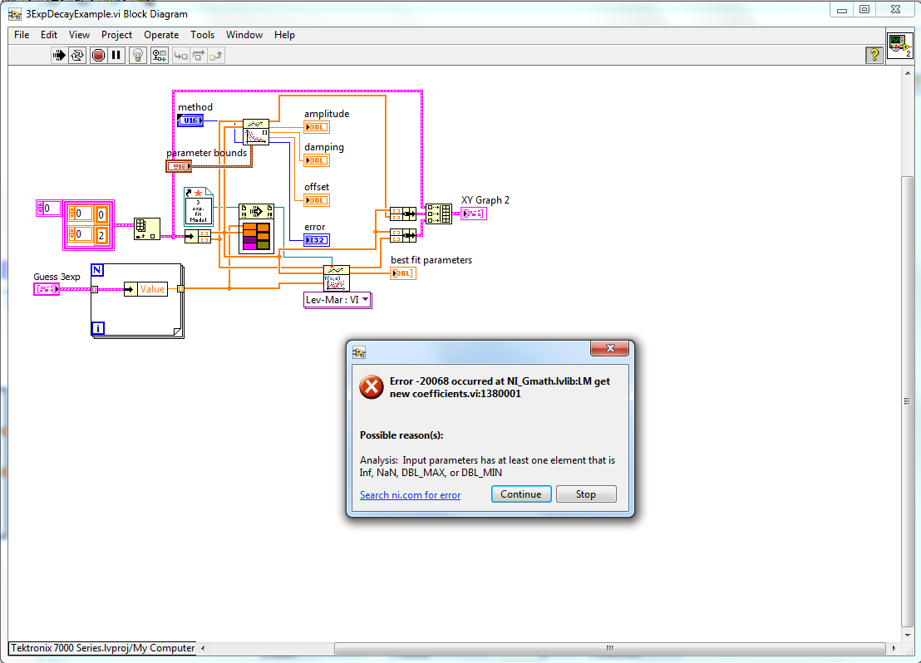The width and height of the screenshot is (921, 663).
Task: Select the Value property node in the For Loop
Action: 145,289
